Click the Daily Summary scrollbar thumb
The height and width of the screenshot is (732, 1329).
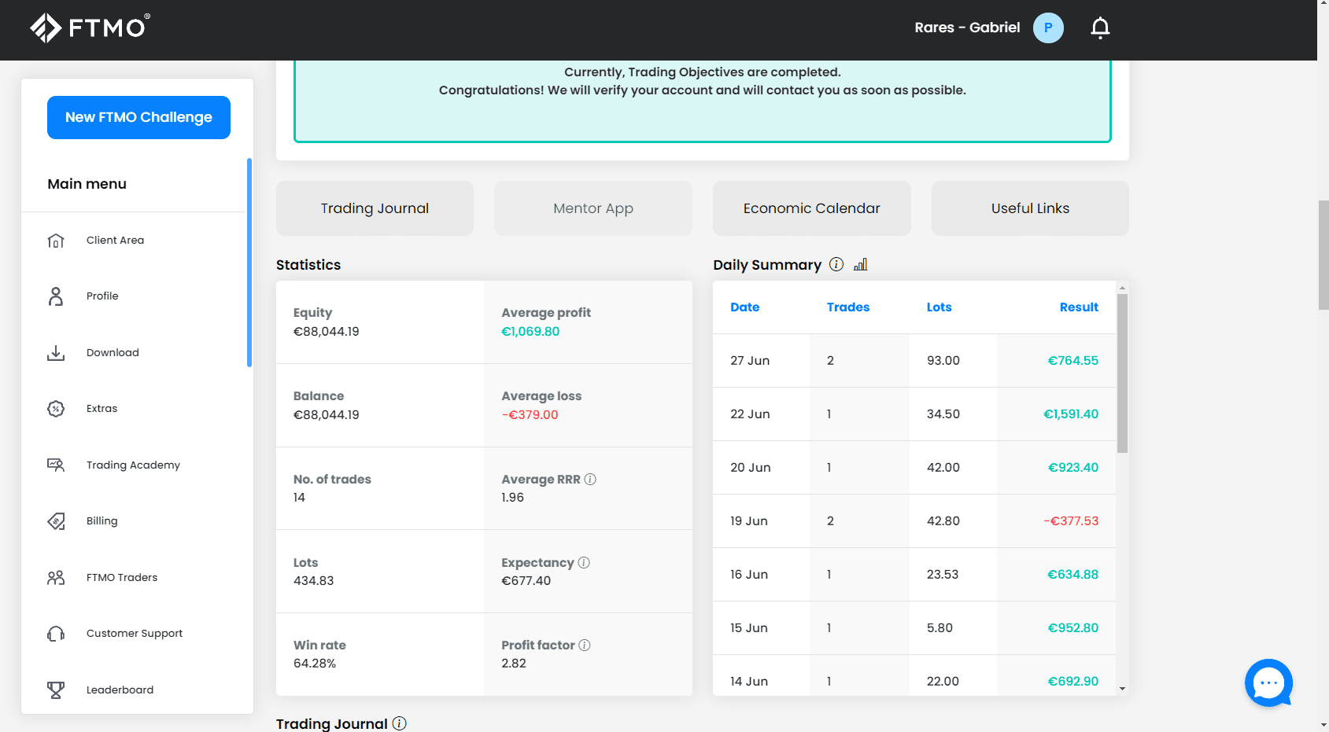[1122, 373]
